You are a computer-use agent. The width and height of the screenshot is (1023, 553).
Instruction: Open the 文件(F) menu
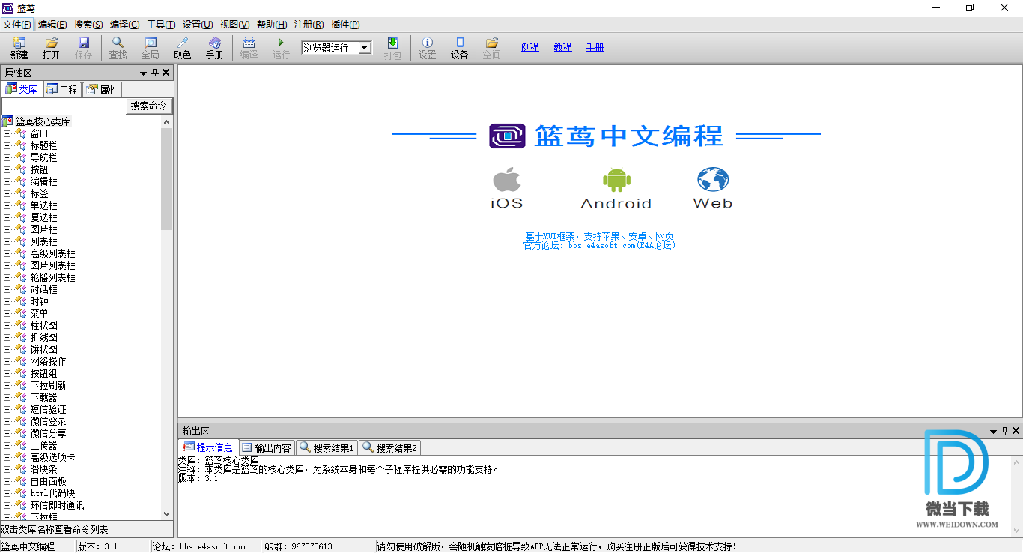tap(16, 25)
